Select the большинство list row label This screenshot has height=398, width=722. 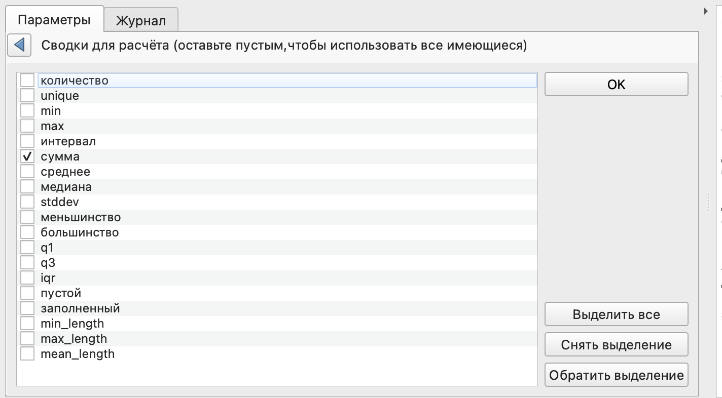pos(80,232)
